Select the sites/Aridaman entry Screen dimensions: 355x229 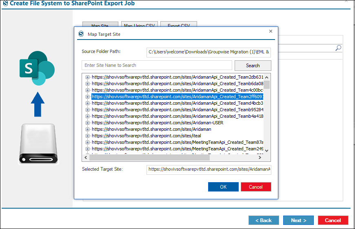(x=151, y=129)
